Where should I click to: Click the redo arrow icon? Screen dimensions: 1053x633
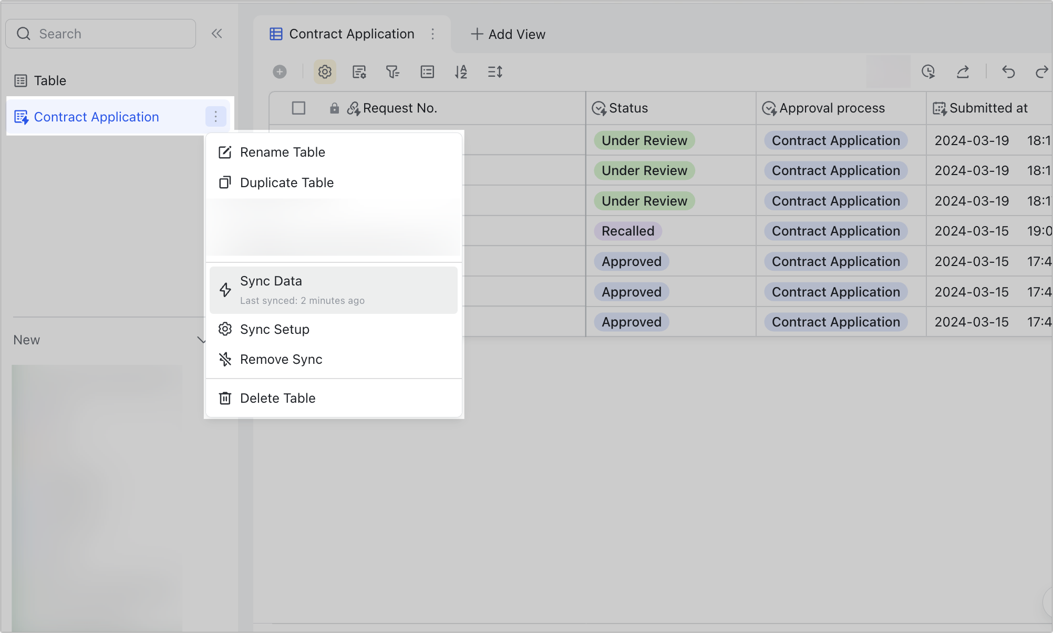[x=1042, y=72]
